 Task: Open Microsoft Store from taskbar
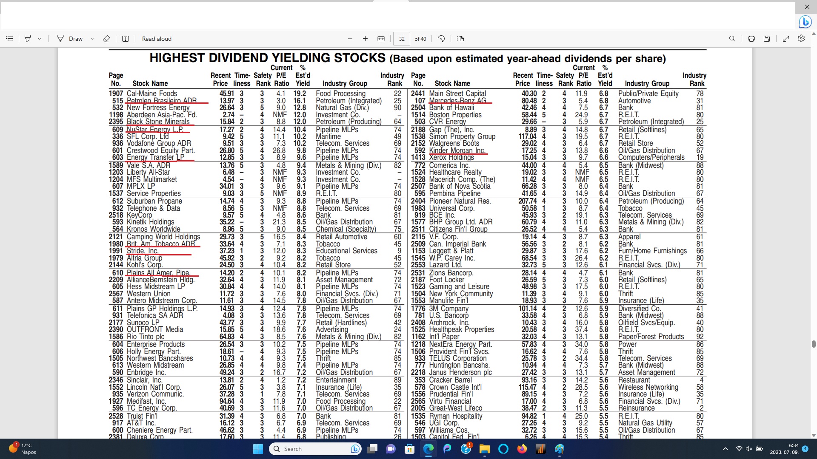[409, 449]
